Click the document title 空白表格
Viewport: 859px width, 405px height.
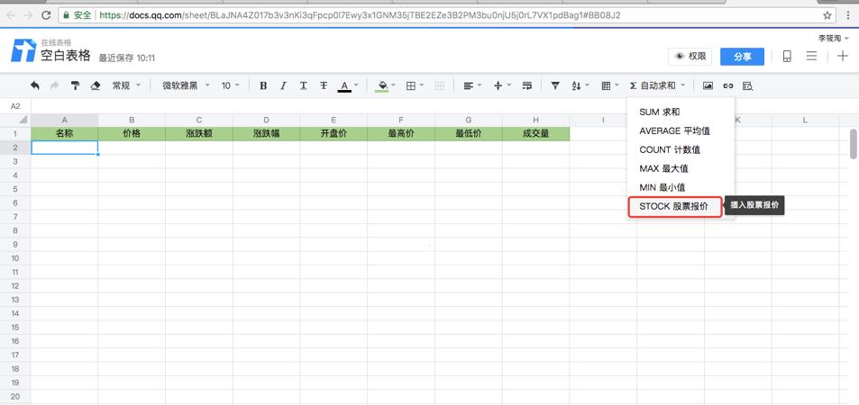pos(65,55)
